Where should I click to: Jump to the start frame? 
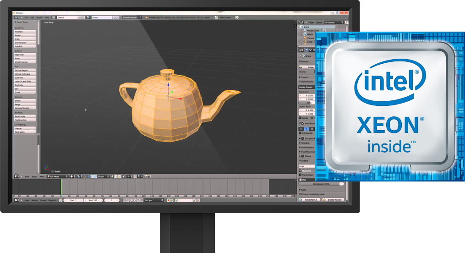124,200
